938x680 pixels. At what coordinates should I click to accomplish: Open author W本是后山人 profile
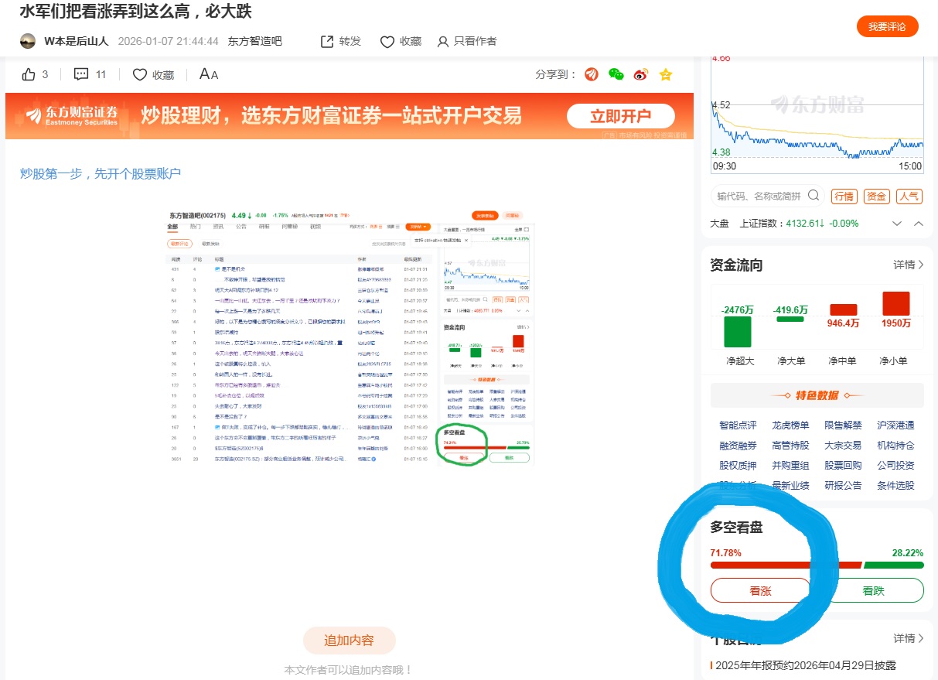[76, 41]
